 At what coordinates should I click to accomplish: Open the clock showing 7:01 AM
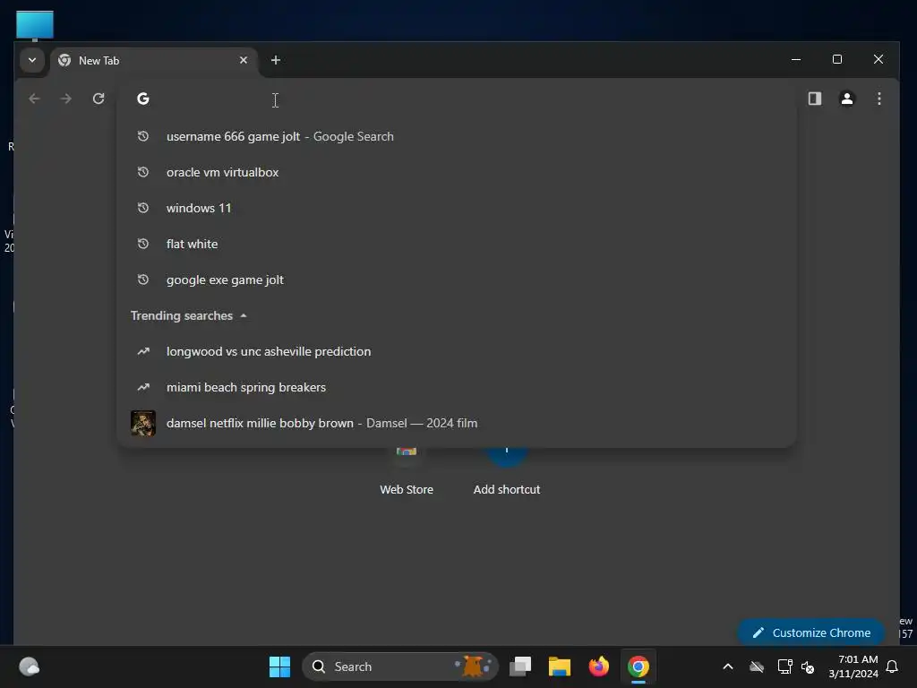pyautogui.click(x=853, y=666)
